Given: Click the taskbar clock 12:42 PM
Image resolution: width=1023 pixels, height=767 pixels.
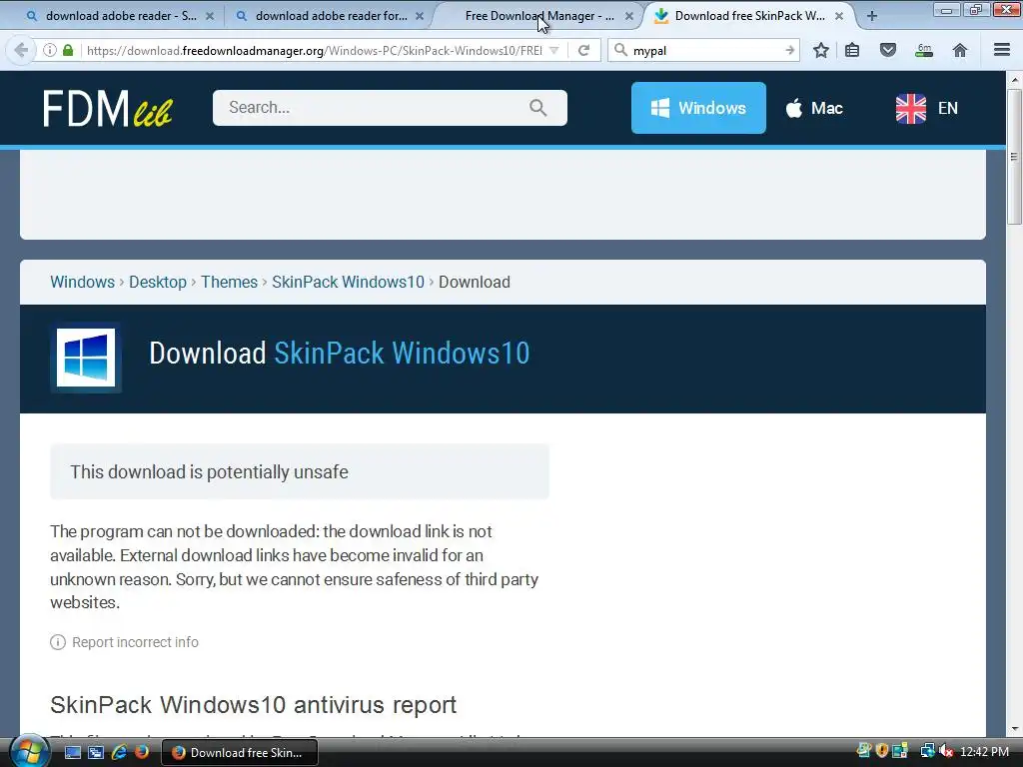Looking at the screenshot, I should tap(985, 752).
